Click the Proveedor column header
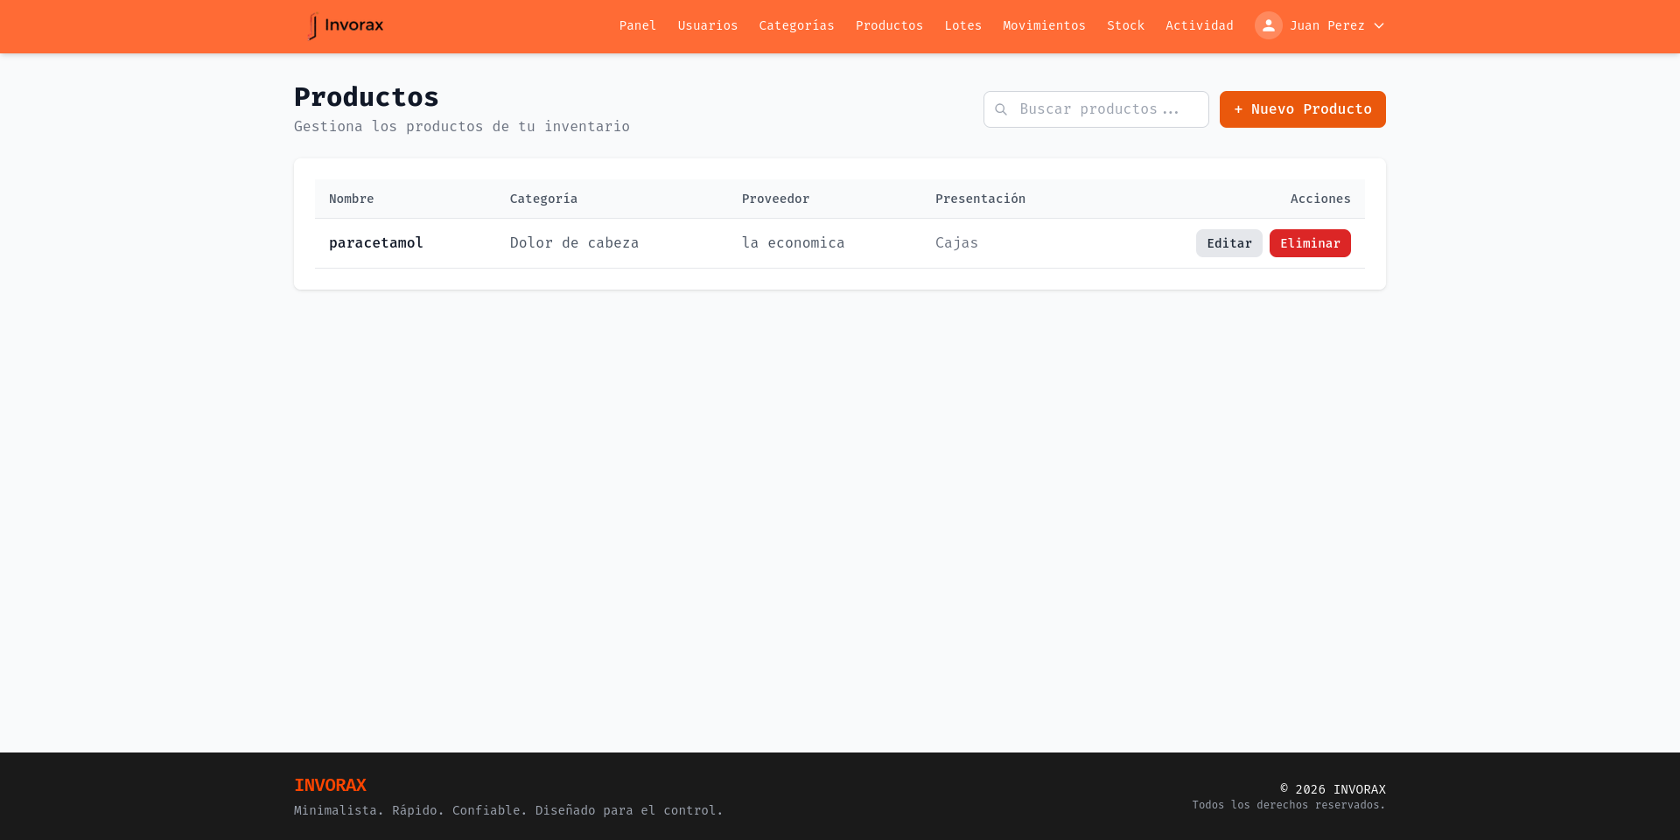Viewport: 1680px width, 840px height. tap(775, 199)
